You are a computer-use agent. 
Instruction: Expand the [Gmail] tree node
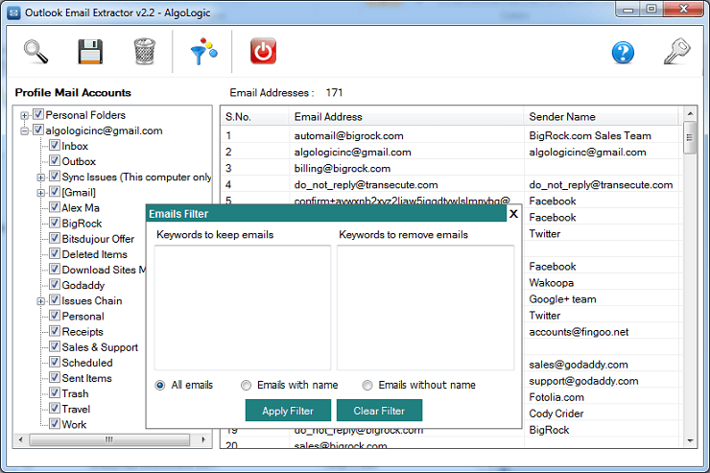coord(40,193)
